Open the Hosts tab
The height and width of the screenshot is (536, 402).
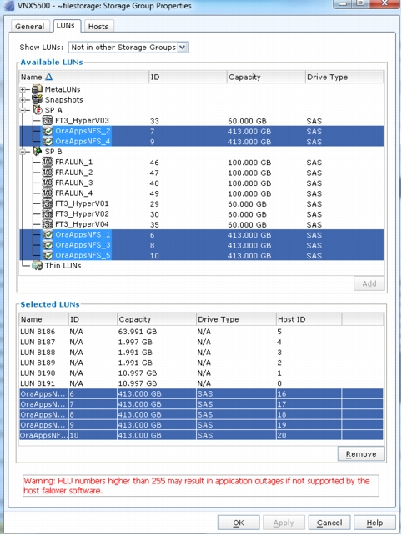[x=98, y=27]
